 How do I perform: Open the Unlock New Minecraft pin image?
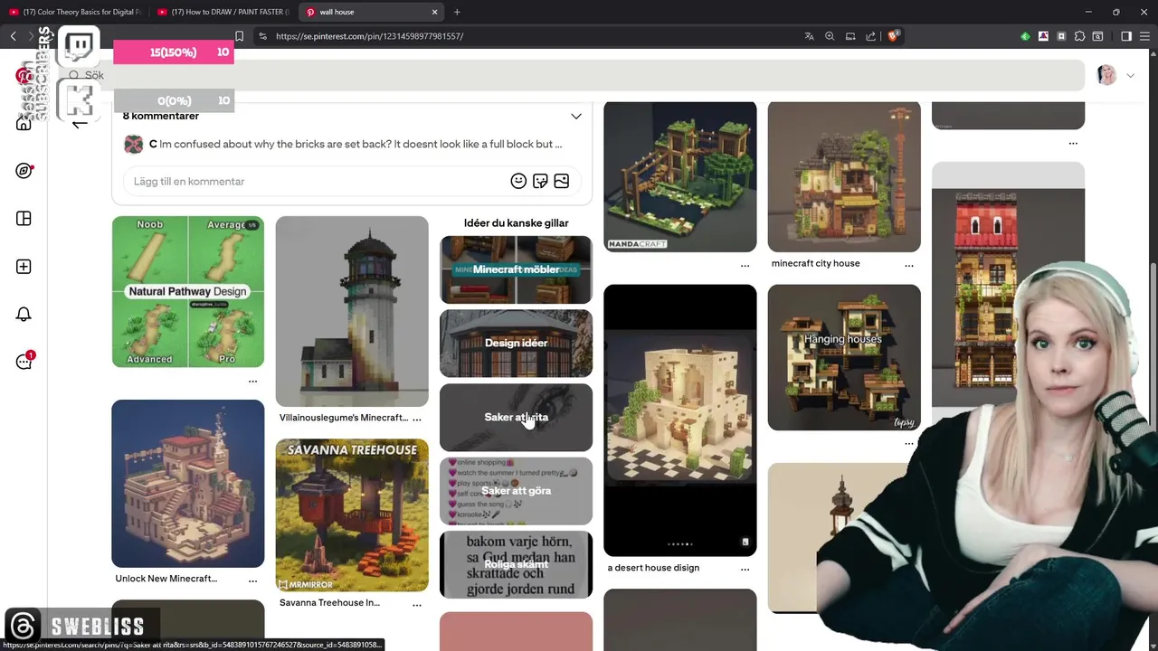click(188, 484)
